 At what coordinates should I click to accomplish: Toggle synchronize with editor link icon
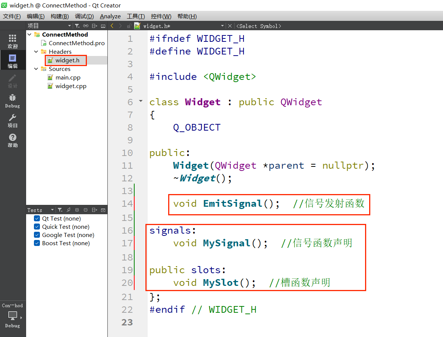[86, 26]
